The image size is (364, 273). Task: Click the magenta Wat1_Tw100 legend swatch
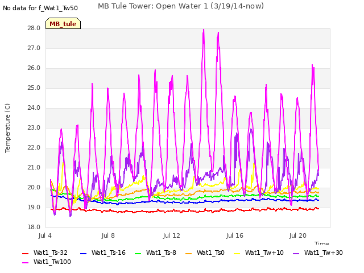tap(25, 263)
